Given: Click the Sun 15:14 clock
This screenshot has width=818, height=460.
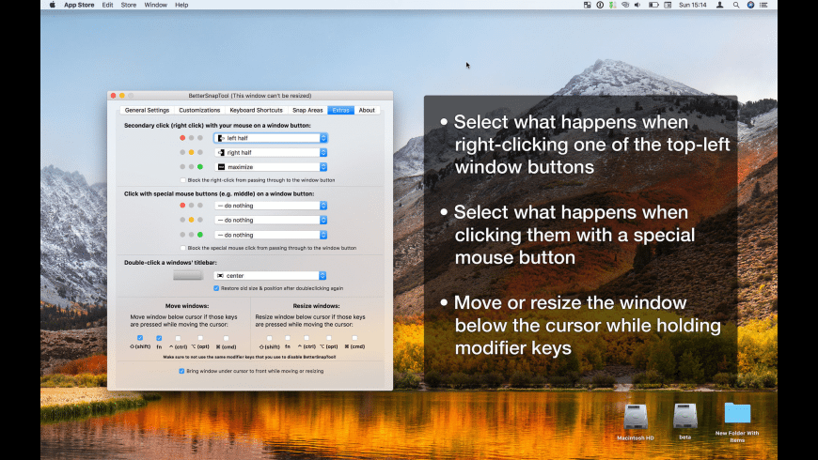Looking at the screenshot, I should tap(693, 5).
